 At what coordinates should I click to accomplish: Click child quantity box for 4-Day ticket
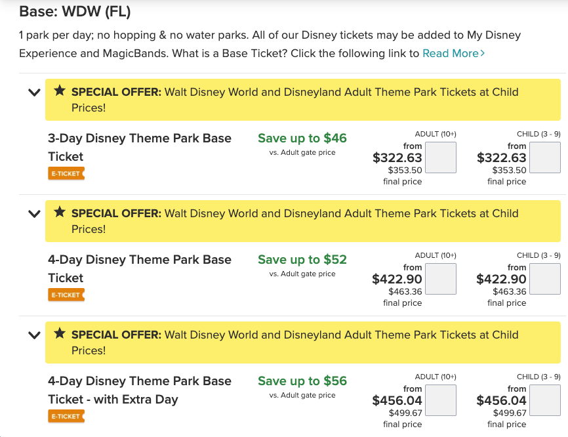tap(544, 279)
